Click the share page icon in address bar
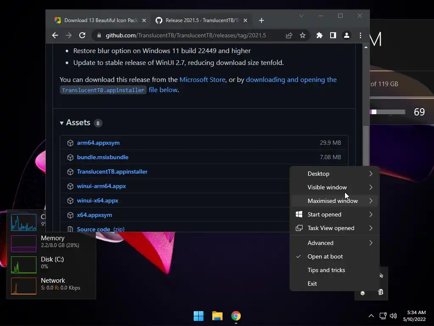This screenshot has width=434, height=326. point(289,36)
